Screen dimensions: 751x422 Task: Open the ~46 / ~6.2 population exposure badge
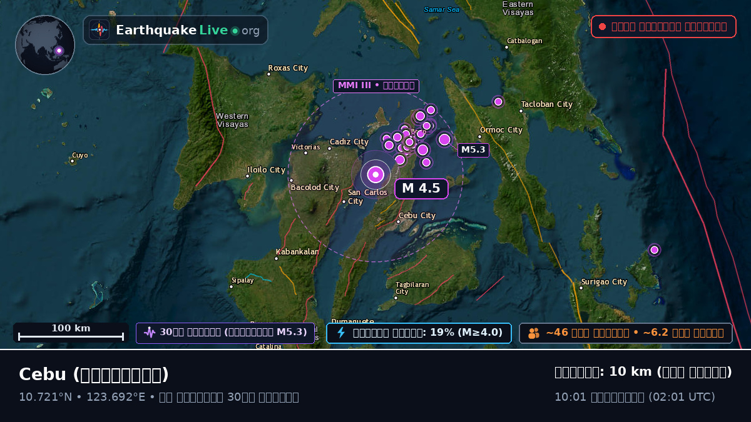tap(626, 333)
